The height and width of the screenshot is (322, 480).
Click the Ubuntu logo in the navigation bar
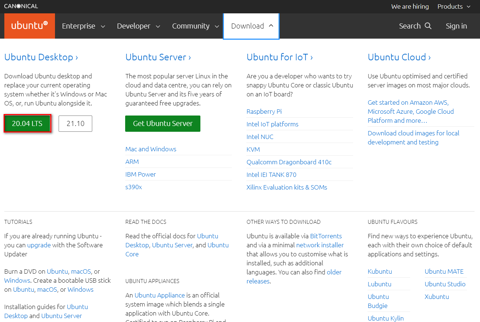29,26
